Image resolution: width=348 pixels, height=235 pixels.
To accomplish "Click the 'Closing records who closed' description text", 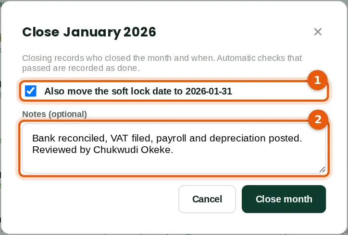I will click(x=162, y=58).
